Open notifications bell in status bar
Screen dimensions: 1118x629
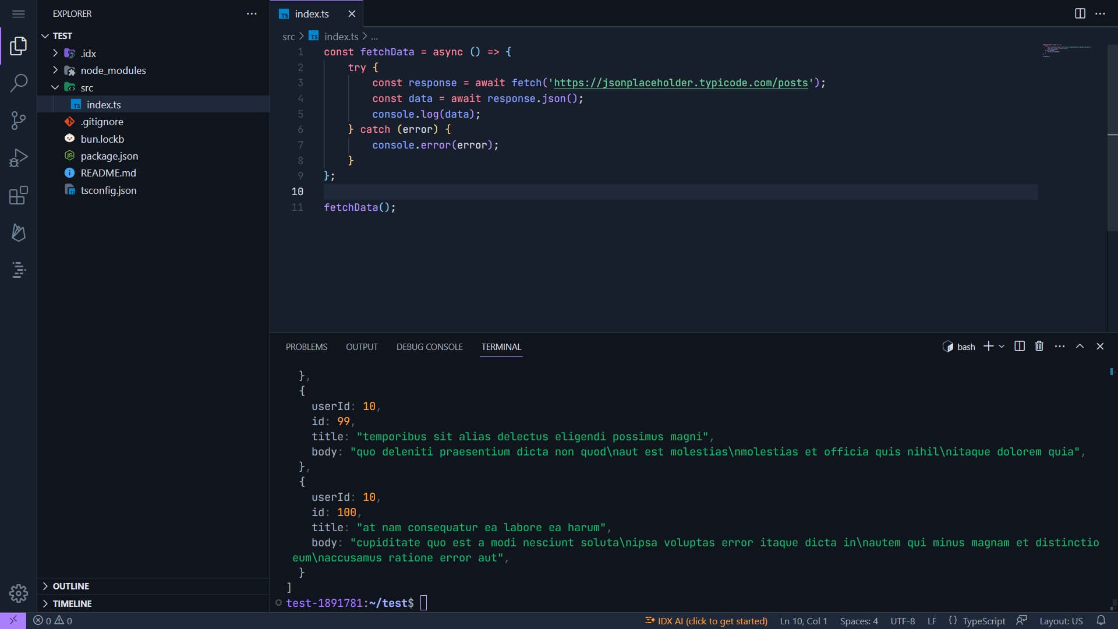click(x=1101, y=621)
